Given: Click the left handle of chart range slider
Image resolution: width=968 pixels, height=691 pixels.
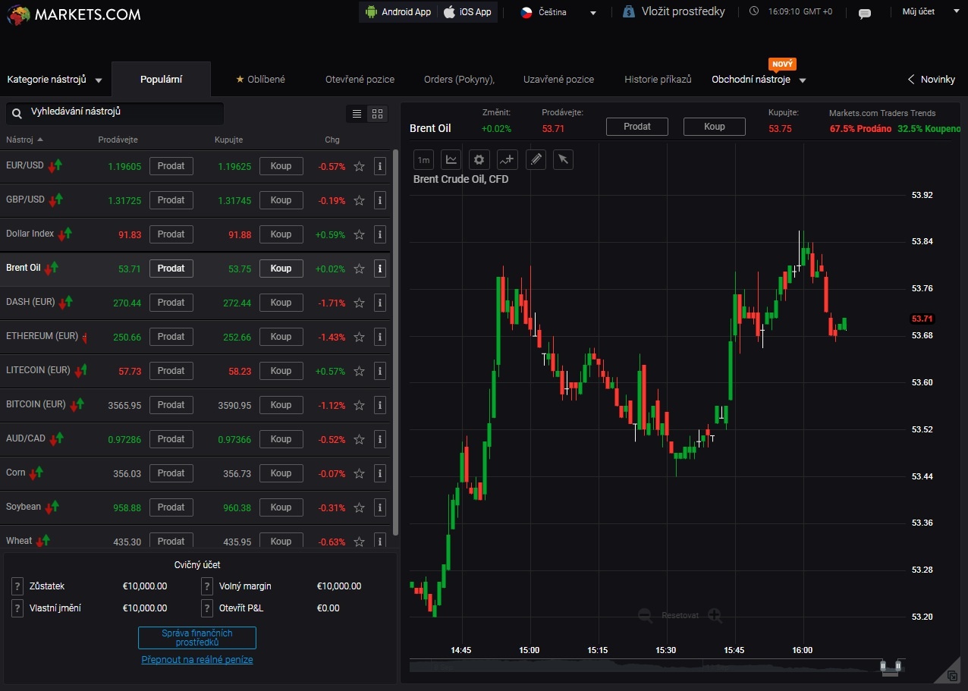Looking at the screenshot, I should (x=884, y=666).
